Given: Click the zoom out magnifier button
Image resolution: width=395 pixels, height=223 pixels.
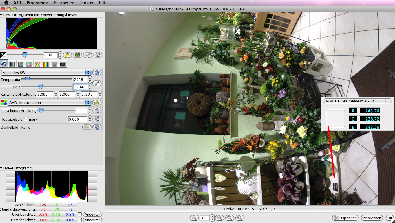Looking at the screenshot, I should point(194,218).
